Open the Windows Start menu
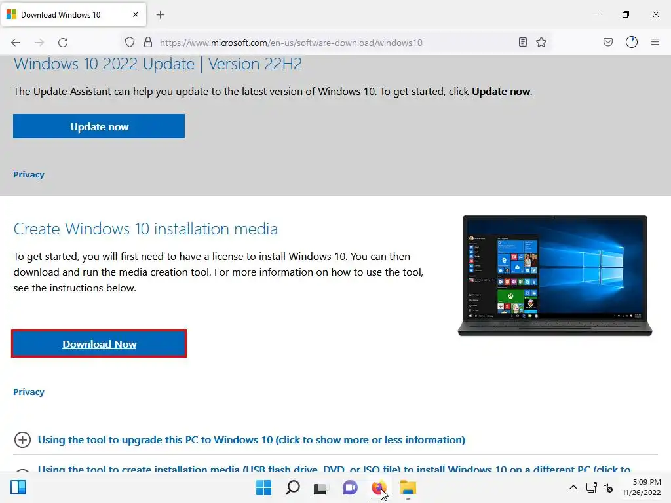 (x=263, y=487)
